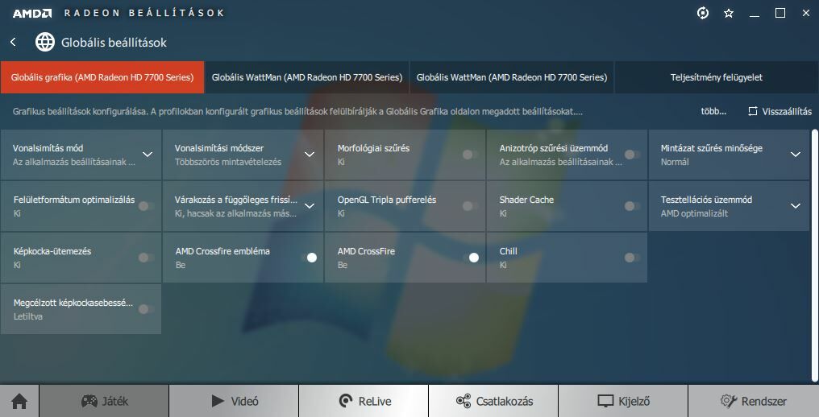
Task: Click the reset icon next to Visszaállítás
Action: click(753, 111)
